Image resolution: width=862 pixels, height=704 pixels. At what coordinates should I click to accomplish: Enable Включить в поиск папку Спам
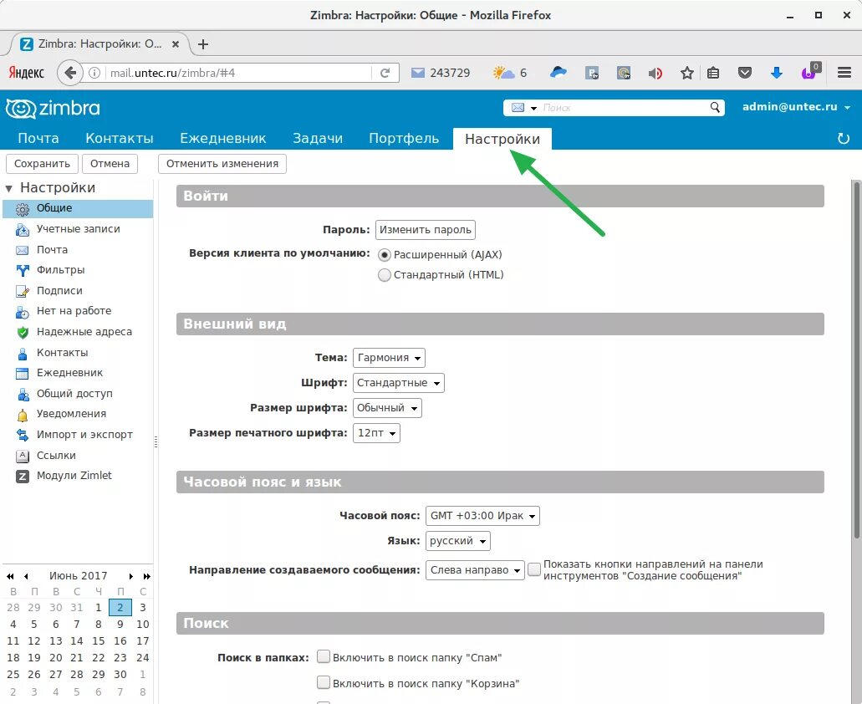324,656
